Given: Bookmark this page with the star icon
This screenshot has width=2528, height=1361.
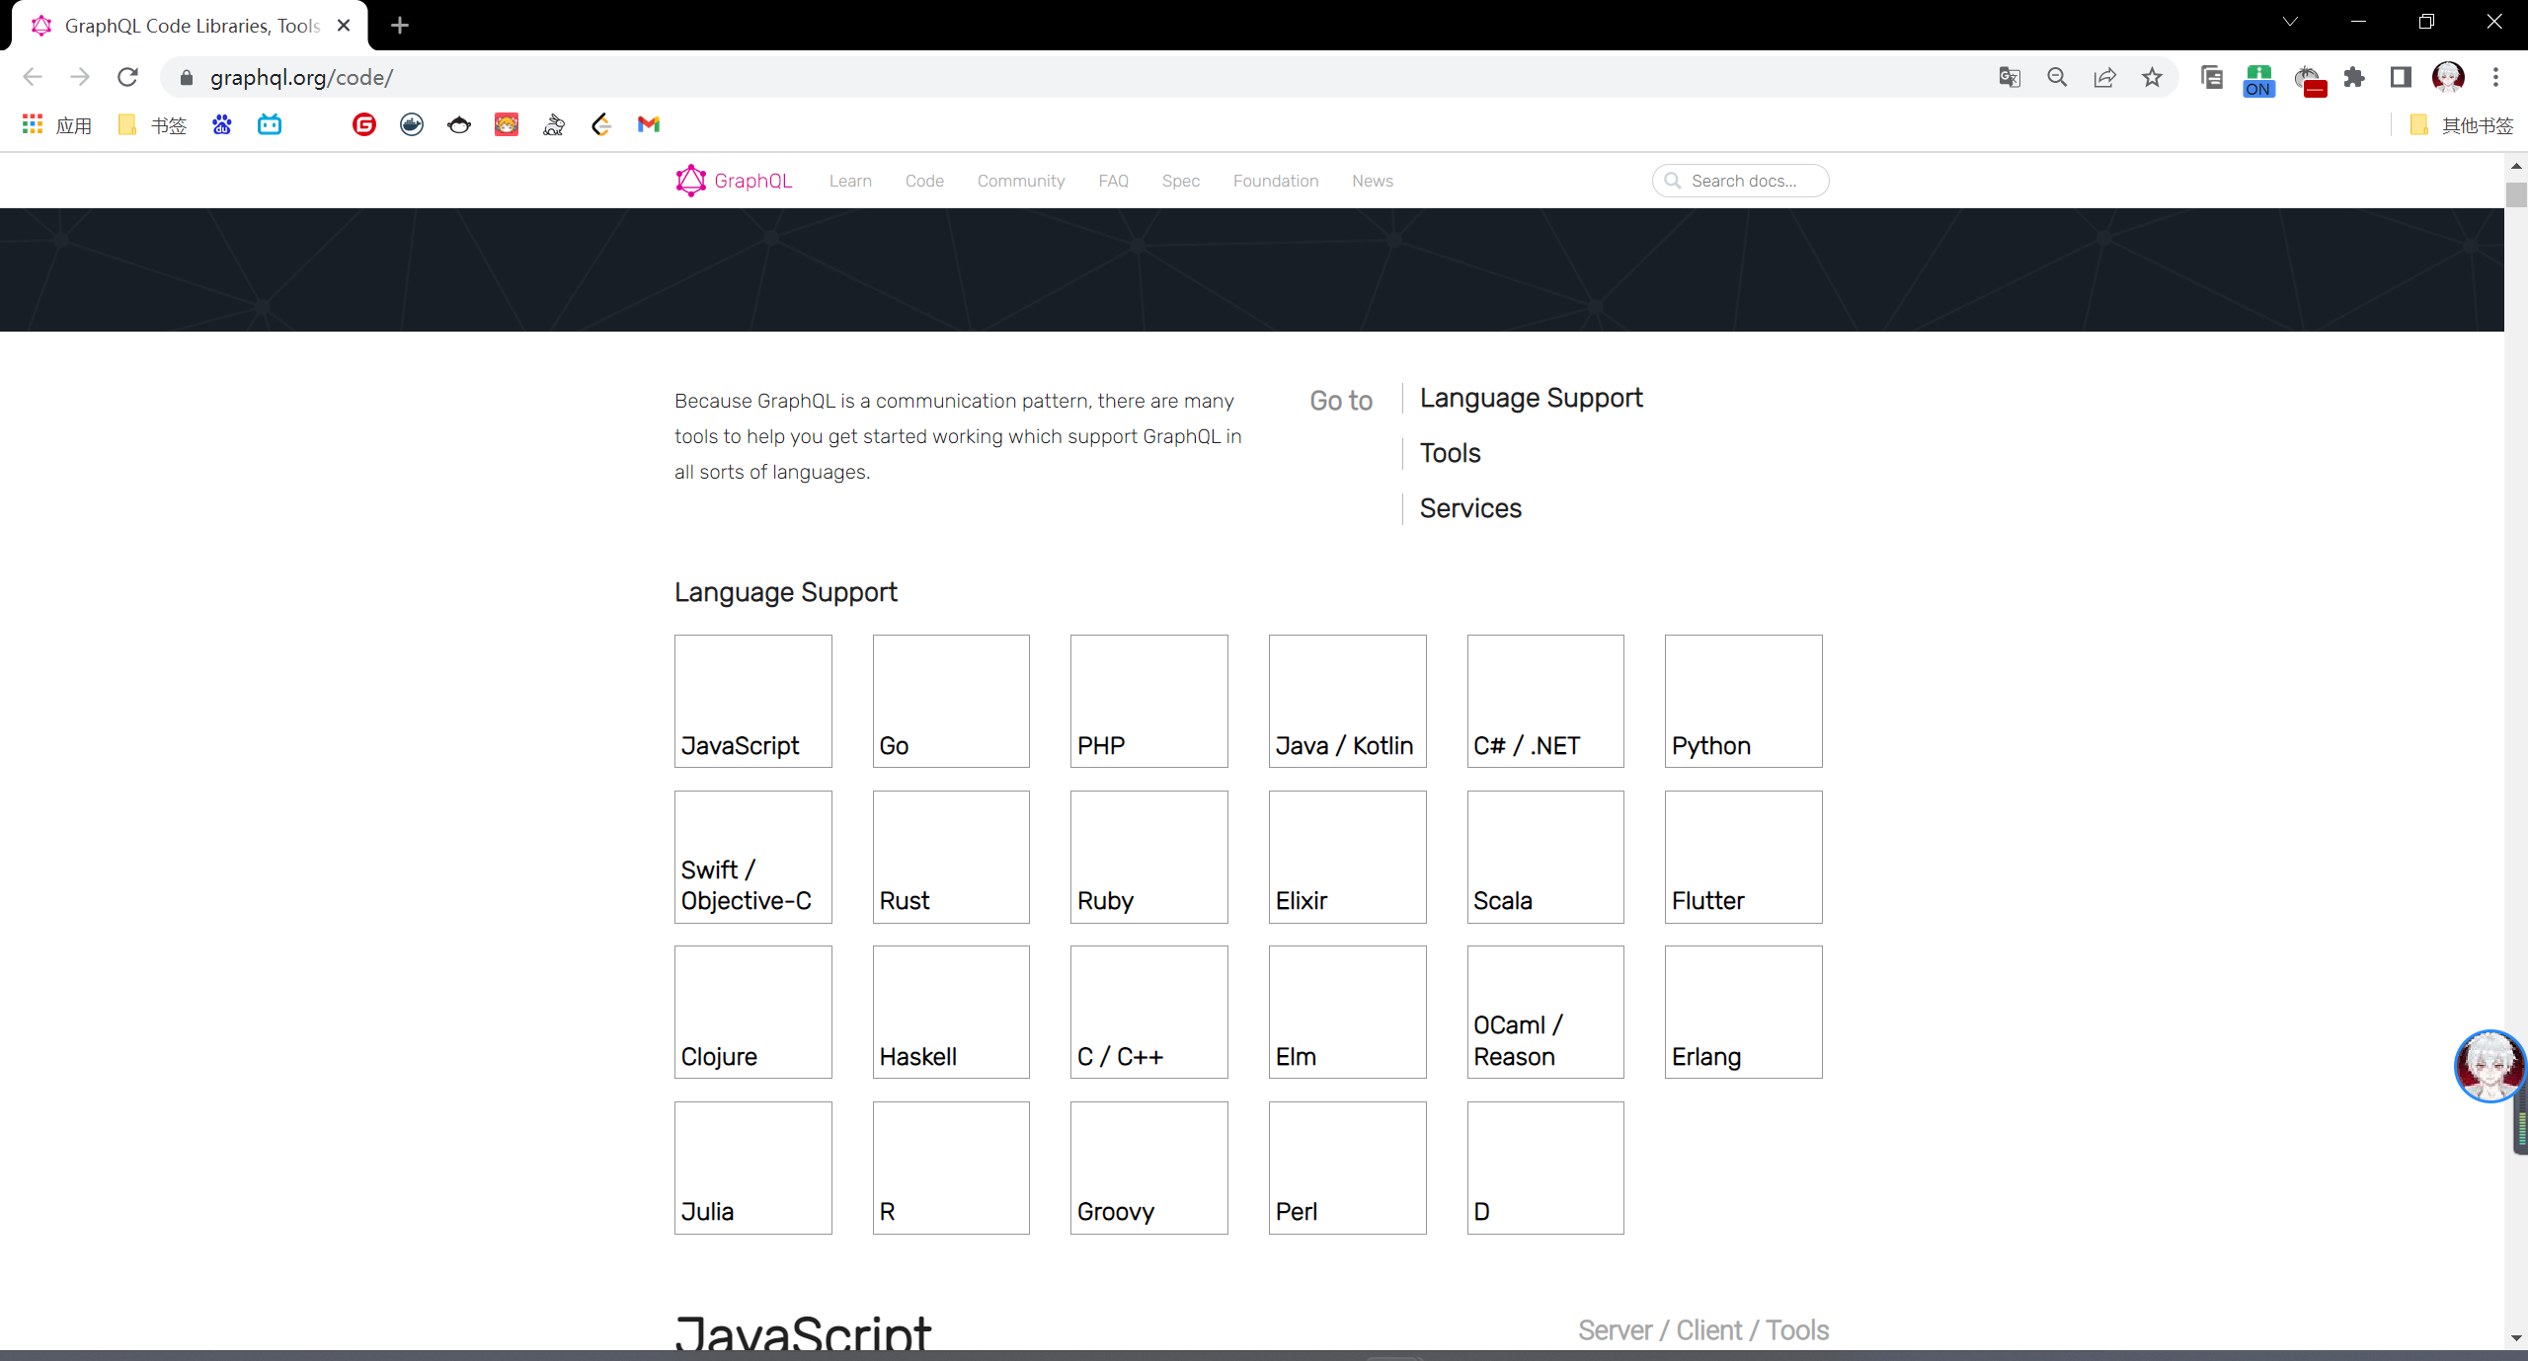Looking at the screenshot, I should [2152, 77].
